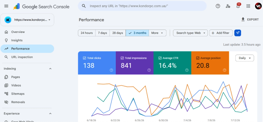263x122 pixels.
Task: Click the 7/12/26 chart axis label
Action: point(235,120)
